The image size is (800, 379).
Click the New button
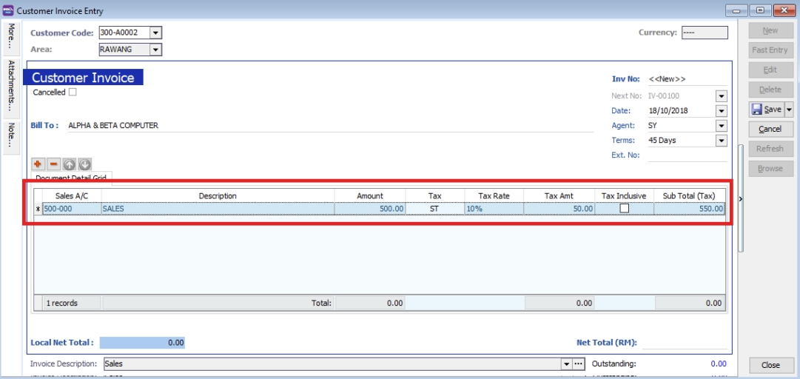coord(770,30)
